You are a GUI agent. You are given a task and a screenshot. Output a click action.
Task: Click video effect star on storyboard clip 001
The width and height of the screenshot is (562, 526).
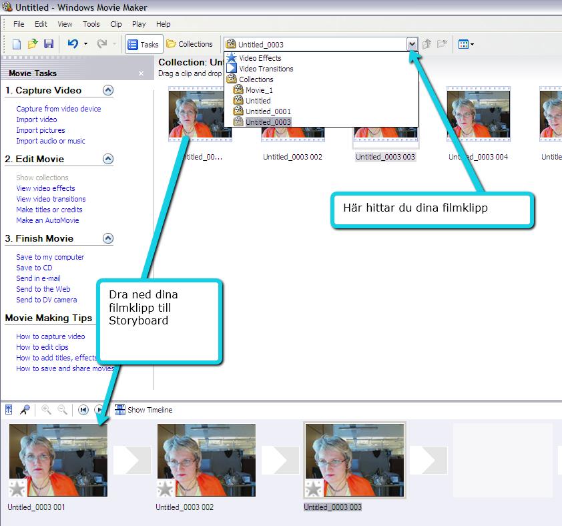(x=17, y=489)
